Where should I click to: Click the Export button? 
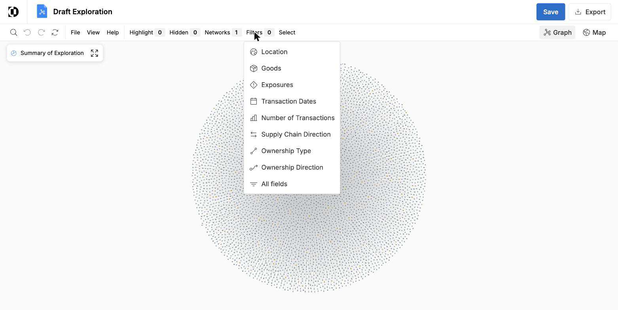point(590,12)
